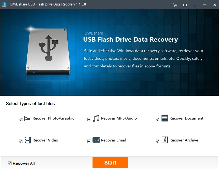Image resolution: width=219 pixels, height=170 pixels.
Task: Click the envelope email icon
Action: (96, 140)
